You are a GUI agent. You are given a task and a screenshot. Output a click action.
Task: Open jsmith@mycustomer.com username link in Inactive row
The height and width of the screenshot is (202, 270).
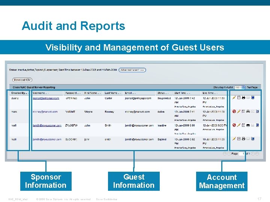pyautogui.click(x=47, y=125)
